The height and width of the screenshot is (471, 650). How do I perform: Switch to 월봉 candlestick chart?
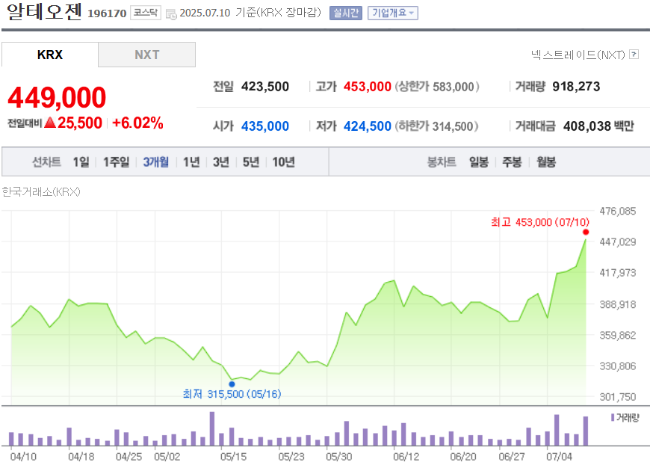pyautogui.click(x=546, y=162)
